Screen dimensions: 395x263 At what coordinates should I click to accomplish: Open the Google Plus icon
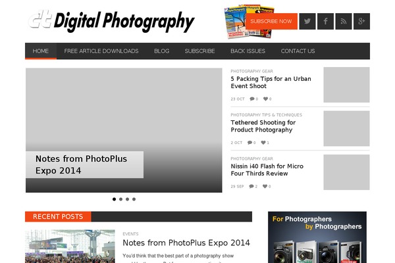[x=361, y=22]
